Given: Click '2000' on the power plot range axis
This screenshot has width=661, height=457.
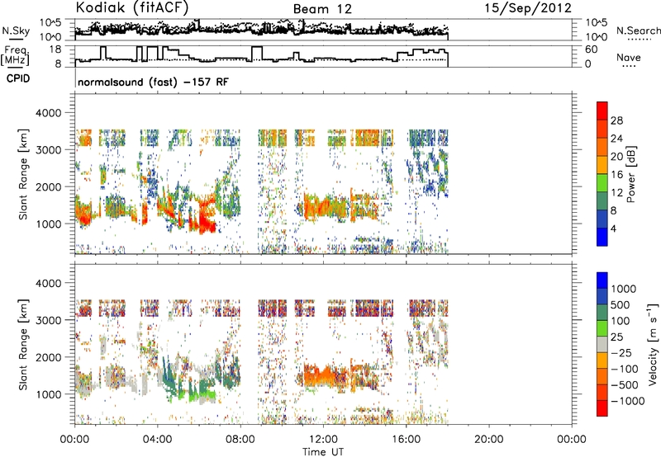Looking at the screenshot, I should [x=48, y=186].
